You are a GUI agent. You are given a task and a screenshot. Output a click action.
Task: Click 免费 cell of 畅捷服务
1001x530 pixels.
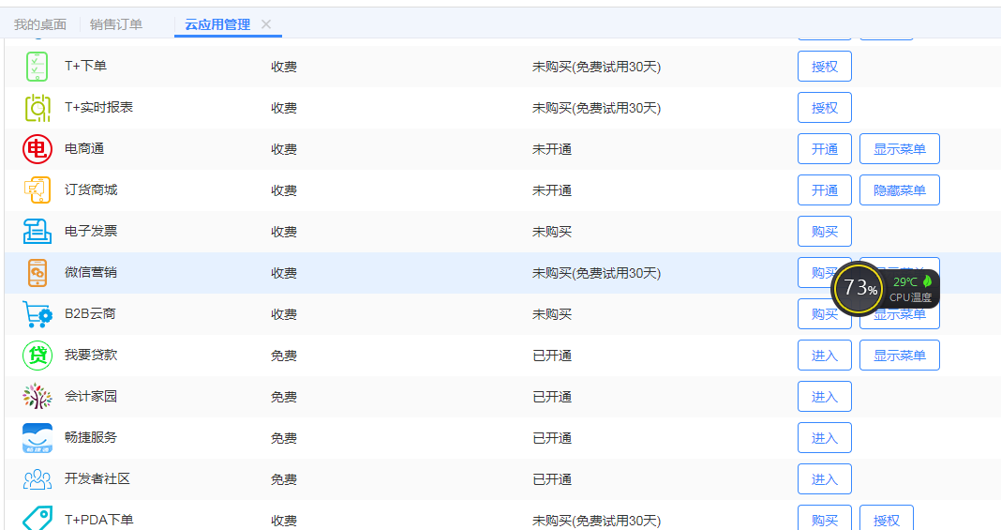point(284,438)
